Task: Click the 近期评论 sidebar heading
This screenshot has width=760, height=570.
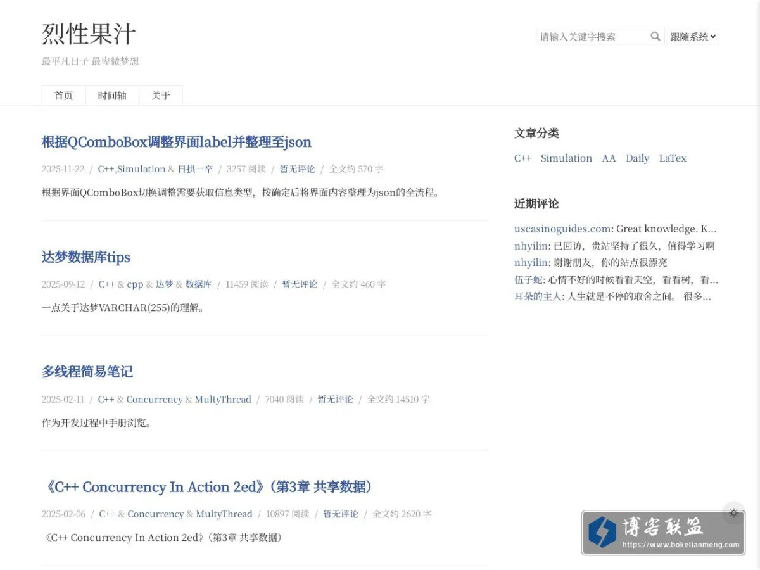Action: pos(536,204)
